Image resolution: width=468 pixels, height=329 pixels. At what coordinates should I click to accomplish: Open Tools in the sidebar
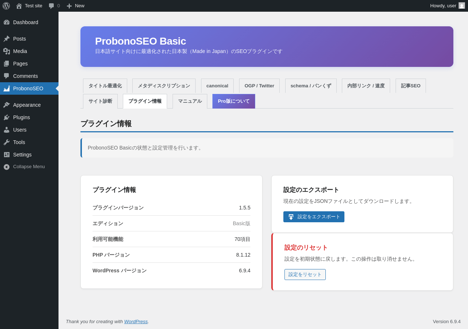pos(19,142)
